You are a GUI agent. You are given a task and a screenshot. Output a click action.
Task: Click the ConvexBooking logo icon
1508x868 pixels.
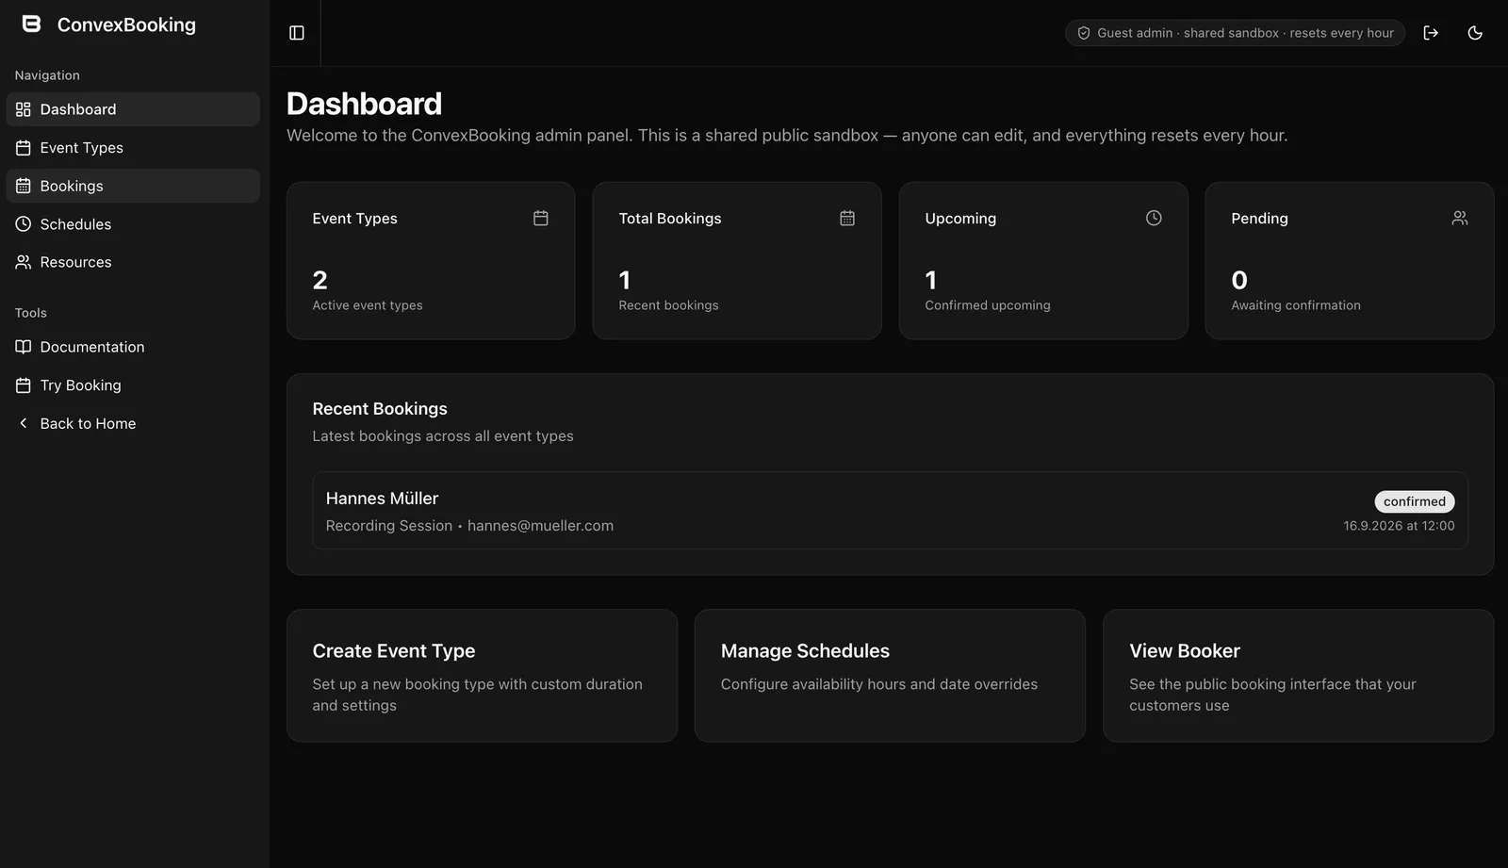[x=31, y=25]
